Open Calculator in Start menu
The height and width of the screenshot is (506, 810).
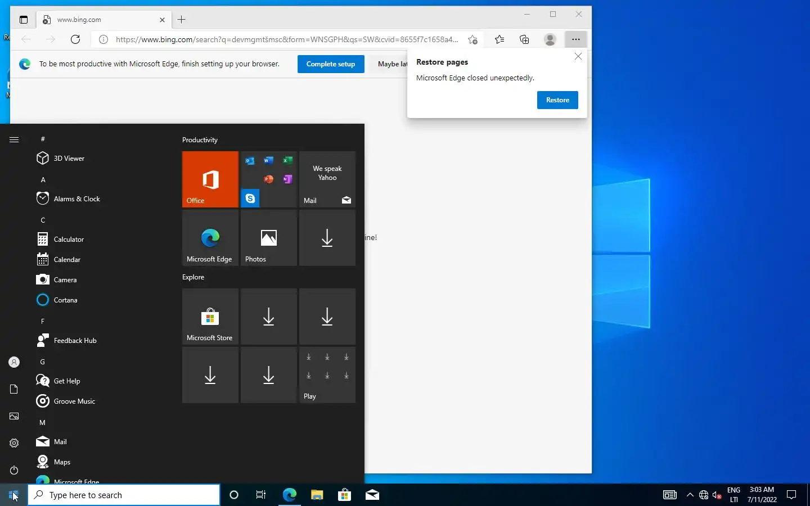click(x=101, y=240)
